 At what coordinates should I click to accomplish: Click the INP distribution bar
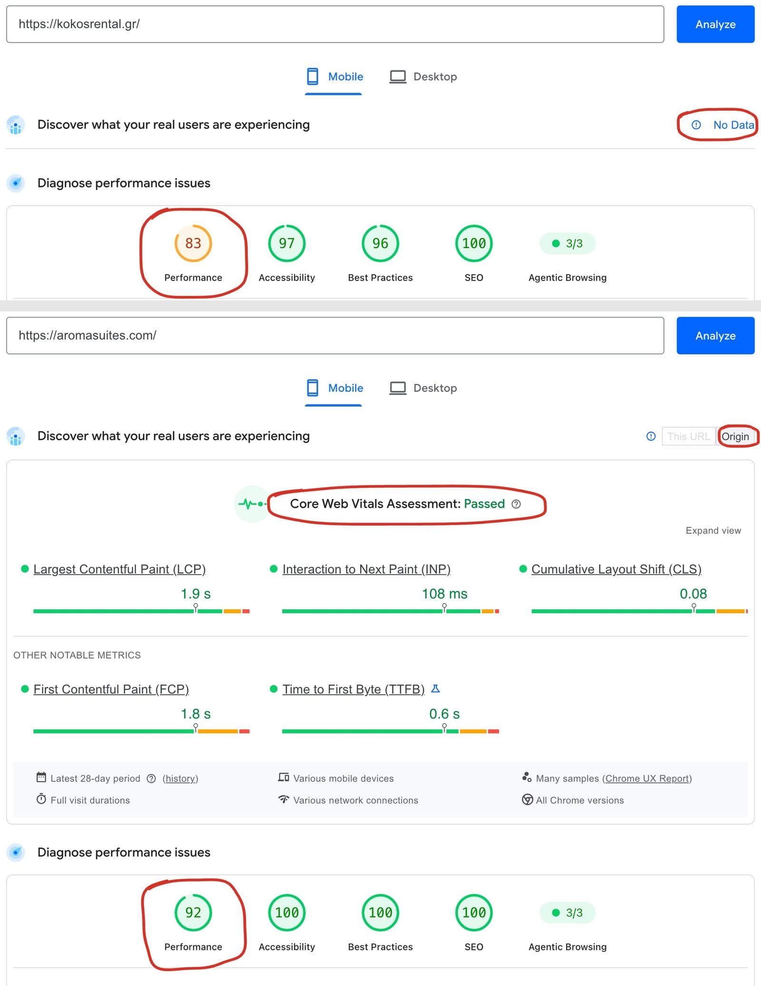(x=390, y=611)
